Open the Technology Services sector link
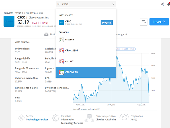This screenshot has width=170, height=128. [x=37, y=119]
